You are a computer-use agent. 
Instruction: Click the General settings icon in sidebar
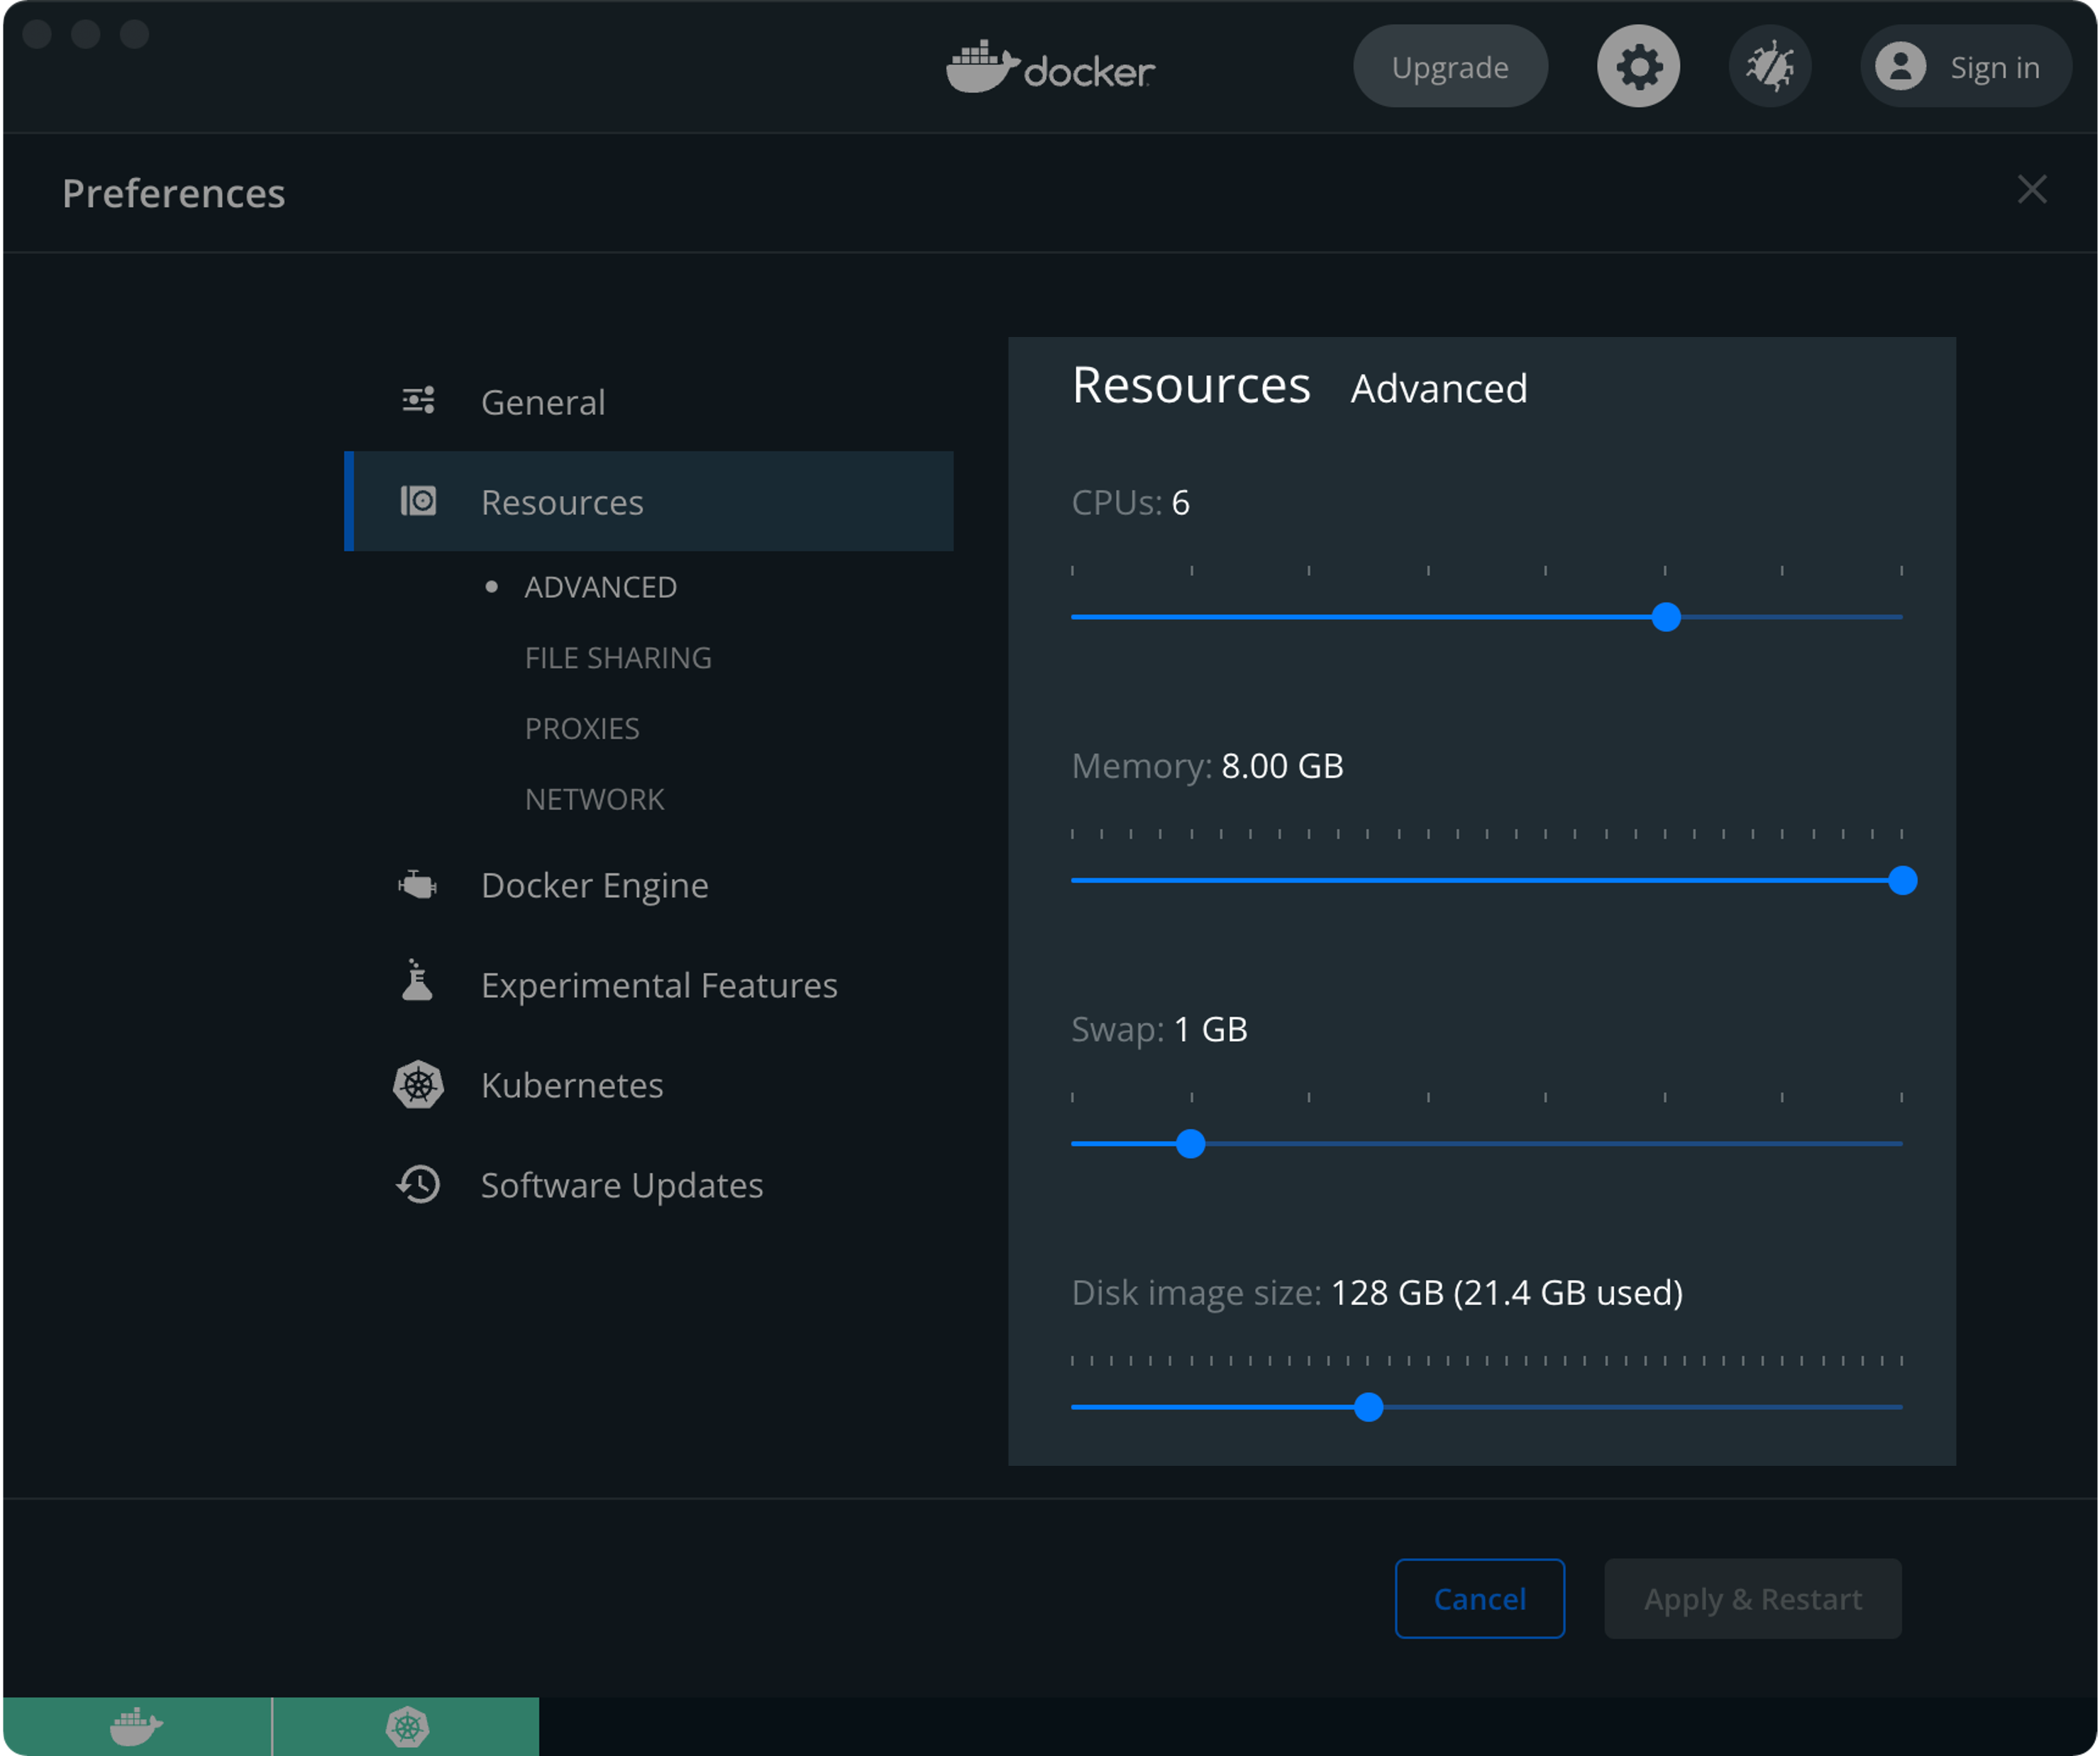pos(417,400)
